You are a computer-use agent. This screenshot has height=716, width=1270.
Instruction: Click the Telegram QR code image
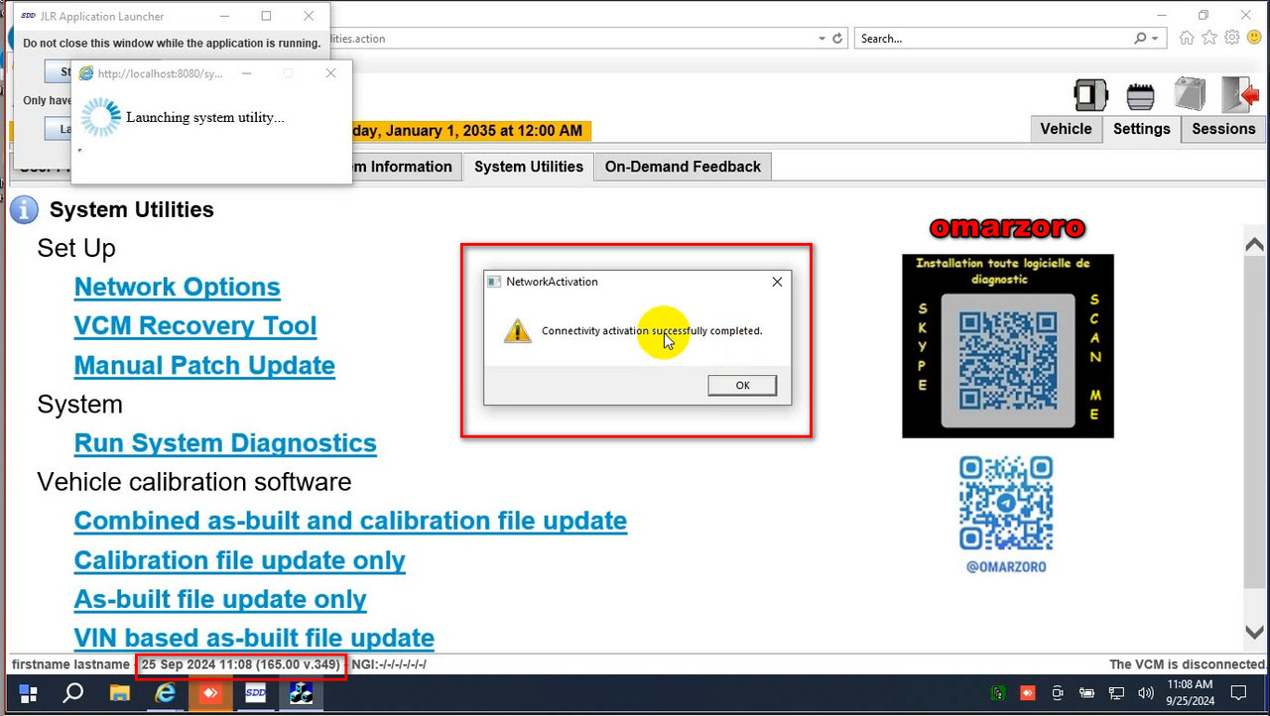point(1006,503)
